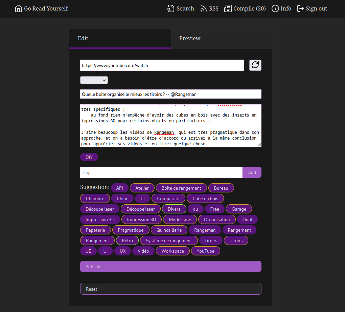Image resolution: width=345 pixels, height=312 pixels.
Task: Switch to the Preview tab
Action: point(190,38)
